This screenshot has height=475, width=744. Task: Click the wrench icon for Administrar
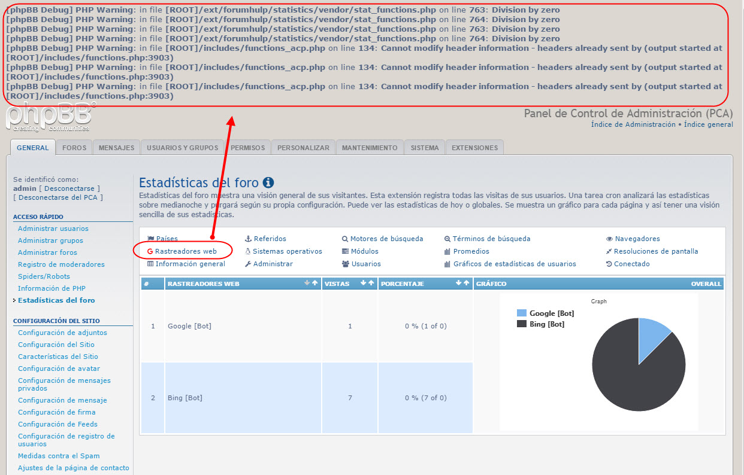[248, 264]
